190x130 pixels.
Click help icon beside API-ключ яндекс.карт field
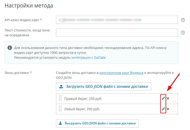coord(183,20)
